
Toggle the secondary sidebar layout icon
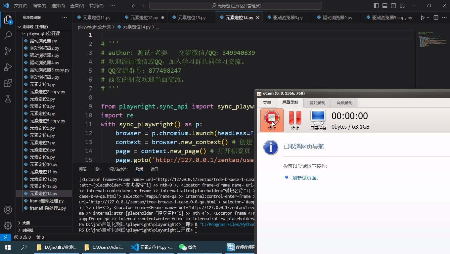393,6
